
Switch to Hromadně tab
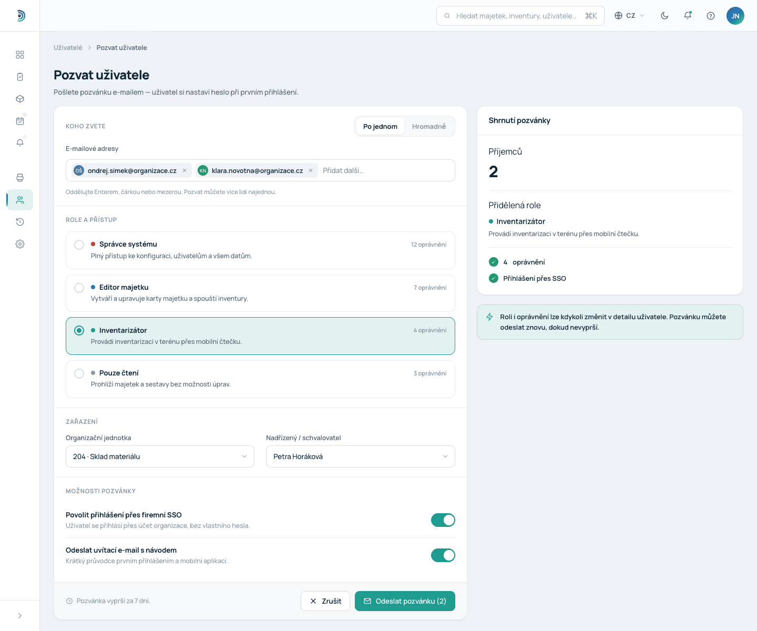point(429,126)
